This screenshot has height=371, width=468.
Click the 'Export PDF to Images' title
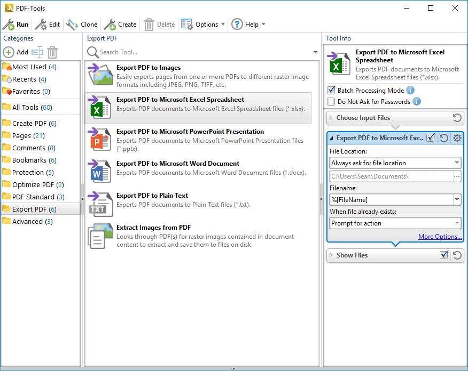tap(149, 68)
